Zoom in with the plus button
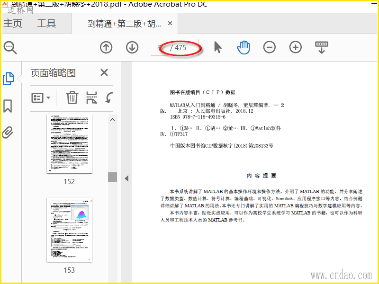 click(296, 47)
